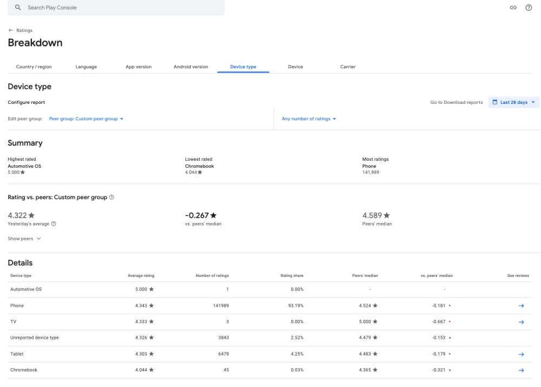Open the Any number of ratings dropdown
The width and height of the screenshot is (541, 387).
coord(307,119)
